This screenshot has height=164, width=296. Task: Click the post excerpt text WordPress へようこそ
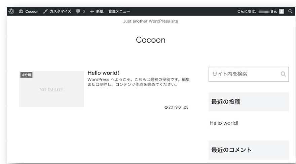138,82
